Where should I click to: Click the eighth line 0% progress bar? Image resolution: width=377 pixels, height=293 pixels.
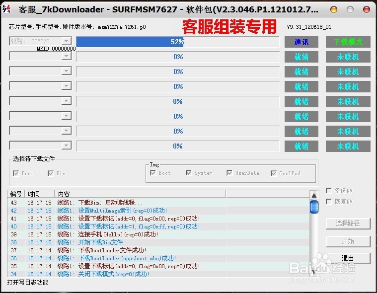pos(178,146)
